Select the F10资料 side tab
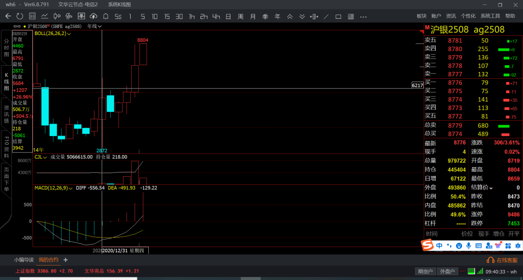This screenshot has height=280, width=523. click(6, 147)
